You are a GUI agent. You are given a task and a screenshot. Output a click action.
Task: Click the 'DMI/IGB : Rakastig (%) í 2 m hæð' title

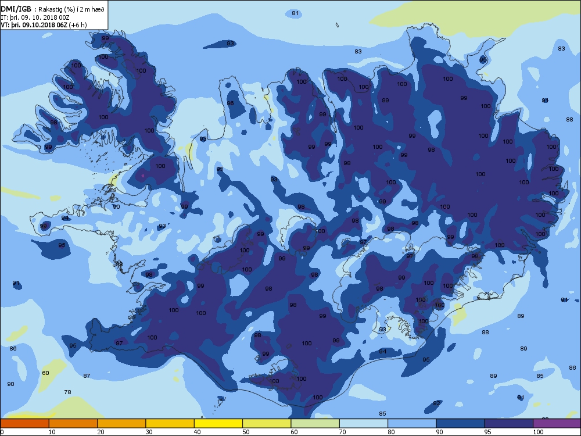(53, 9)
